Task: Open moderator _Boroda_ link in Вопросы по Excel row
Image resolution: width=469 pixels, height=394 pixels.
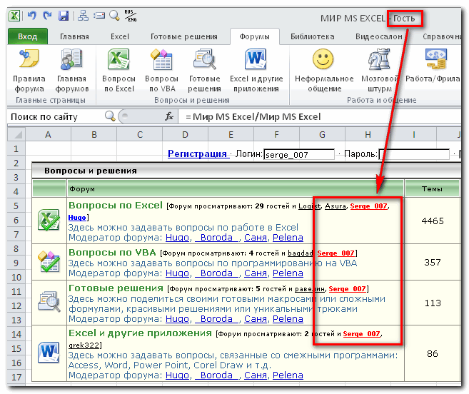Action: (x=216, y=238)
